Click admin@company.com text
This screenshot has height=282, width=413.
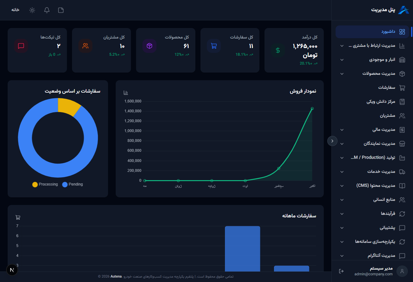coord(373,274)
